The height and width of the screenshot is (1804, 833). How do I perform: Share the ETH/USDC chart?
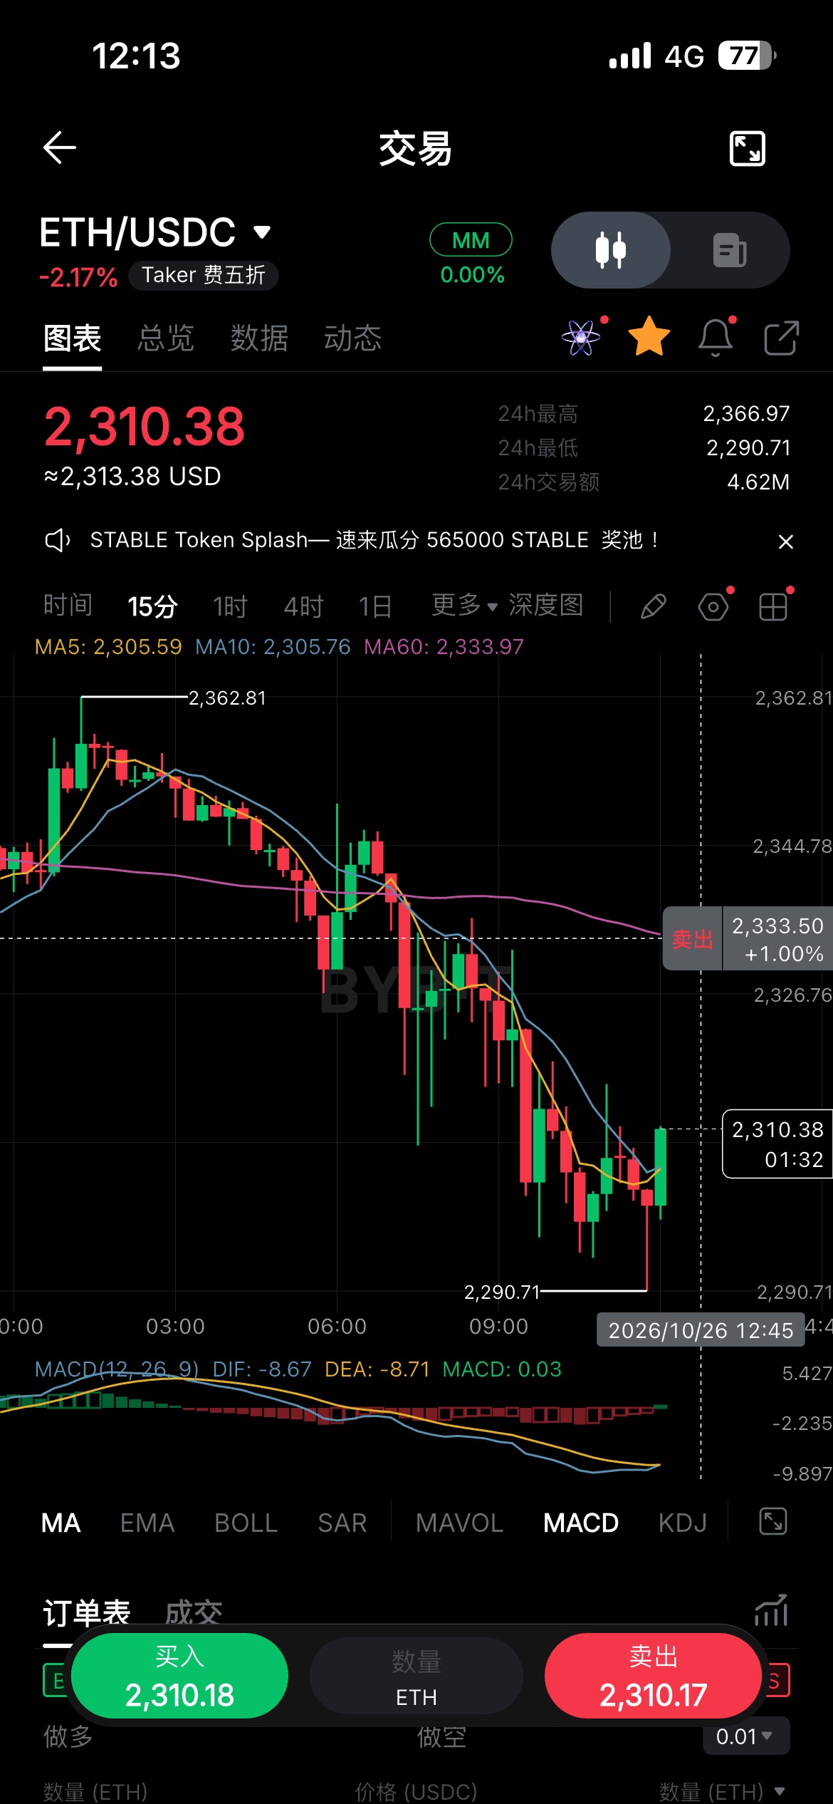[x=781, y=338]
